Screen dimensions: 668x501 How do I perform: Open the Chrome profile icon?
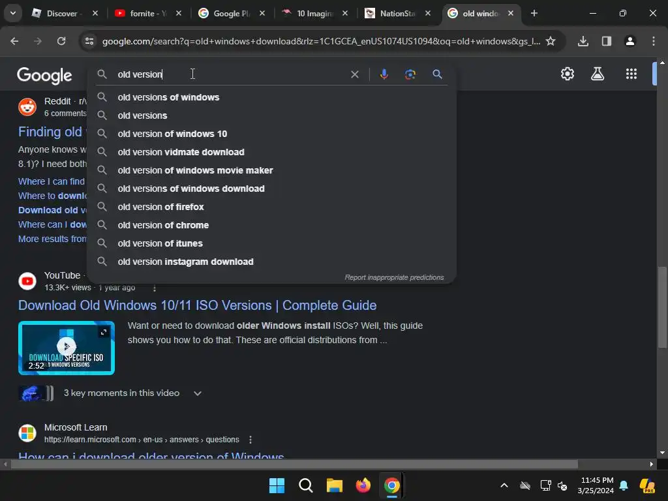[630, 41]
